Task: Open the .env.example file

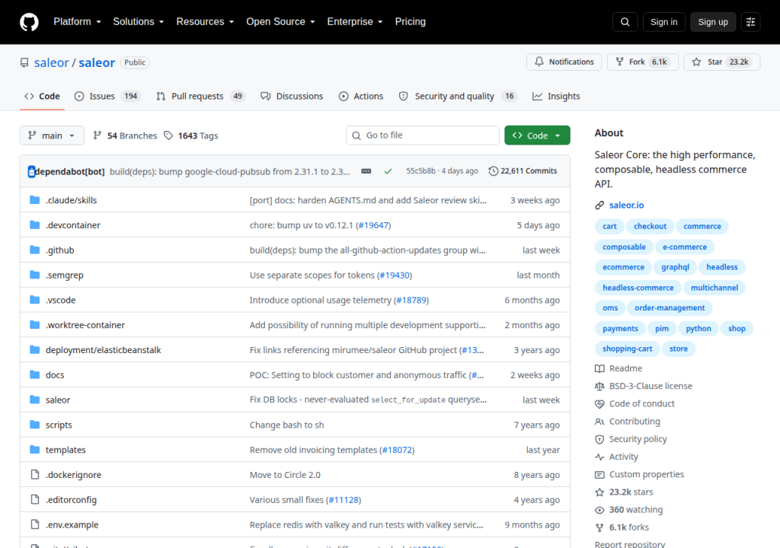Action: 72,524
